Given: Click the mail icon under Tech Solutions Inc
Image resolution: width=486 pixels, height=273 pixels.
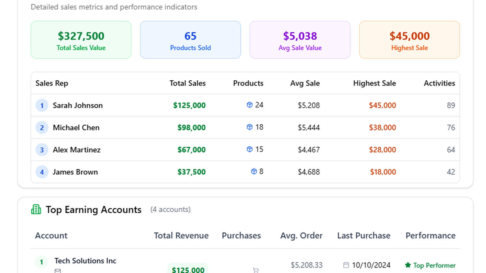Looking at the screenshot, I should pyautogui.click(x=58, y=271).
